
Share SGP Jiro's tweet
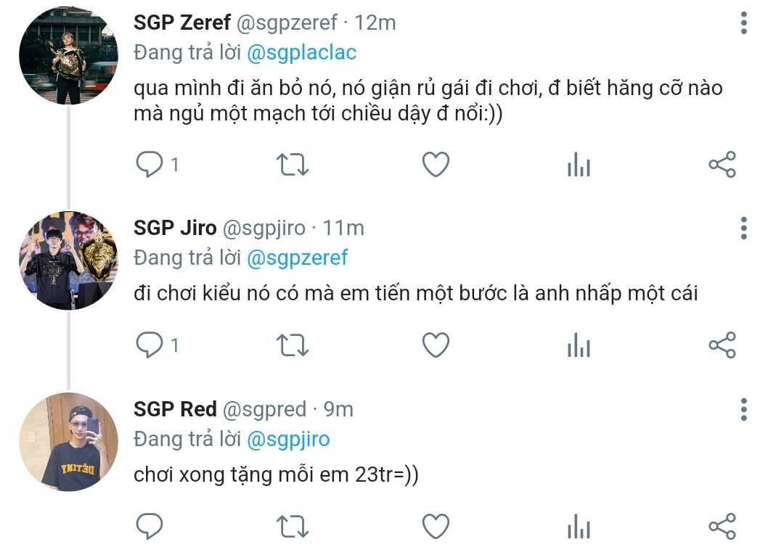pyautogui.click(x=722, y=345)
